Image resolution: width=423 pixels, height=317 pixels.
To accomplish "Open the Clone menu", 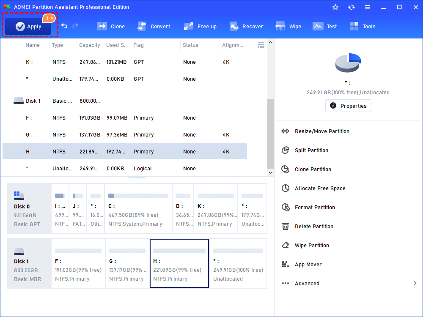I will (111, 26).
